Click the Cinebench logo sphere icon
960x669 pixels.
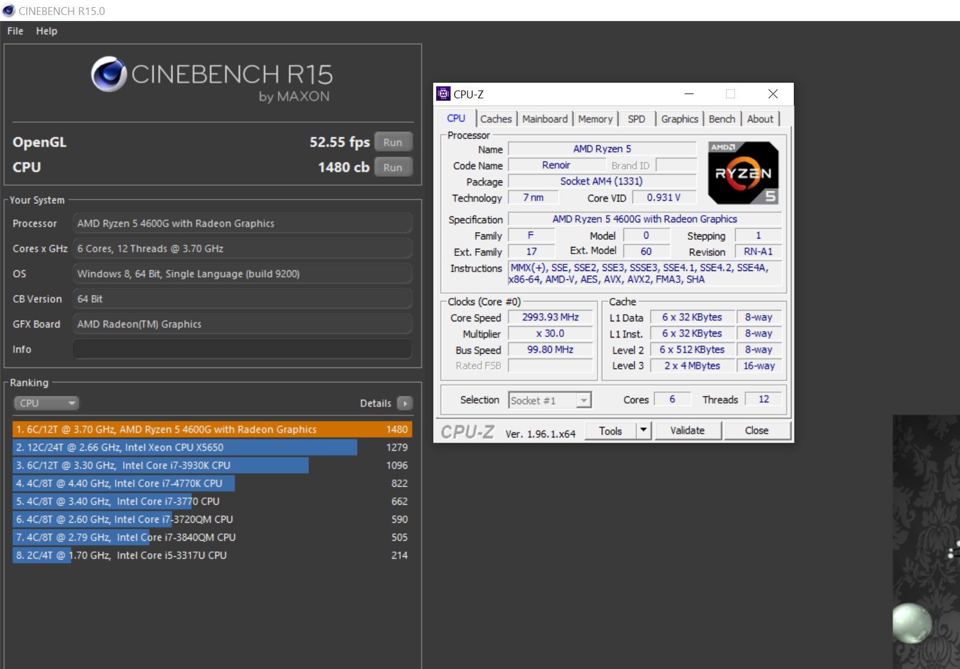click(109, 74)
